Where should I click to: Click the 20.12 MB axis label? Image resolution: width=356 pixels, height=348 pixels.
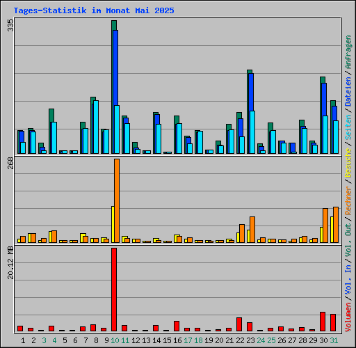[x=10, y=262]
